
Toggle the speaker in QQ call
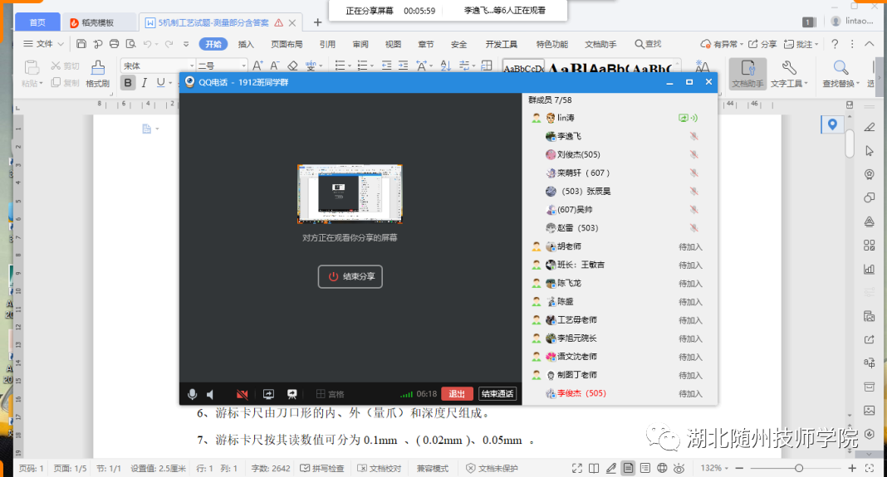(211, 394)
